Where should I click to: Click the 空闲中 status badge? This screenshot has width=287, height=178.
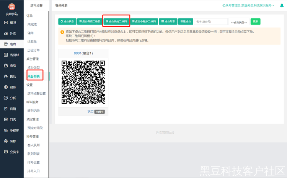(99, 112)
